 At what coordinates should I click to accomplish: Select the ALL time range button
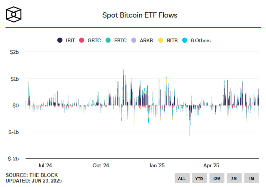point(182,178)
